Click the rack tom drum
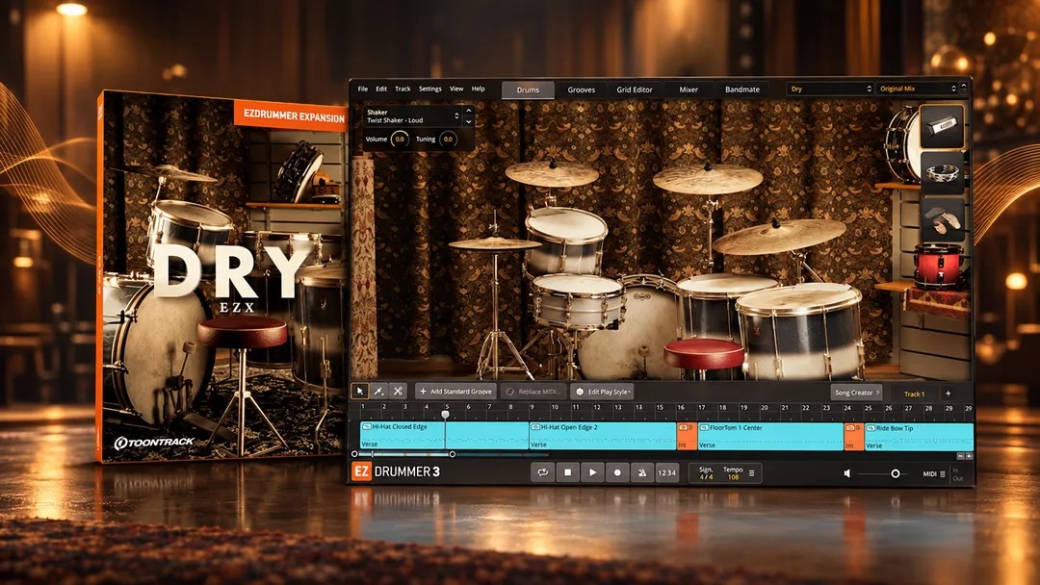The width and height of the screenshot is (1040, 585). (566, 240)
